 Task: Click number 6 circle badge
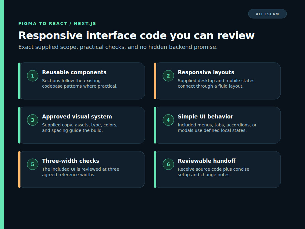click(x=168, y=164)
